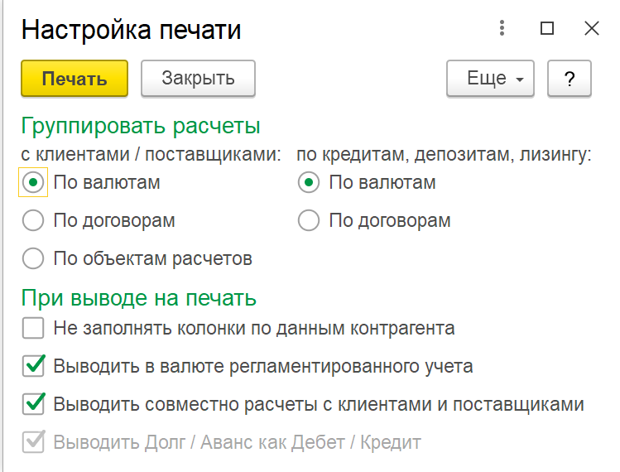
Task: Click the по кредитам, депозитам, лизингу label
Action: [444, 154]
